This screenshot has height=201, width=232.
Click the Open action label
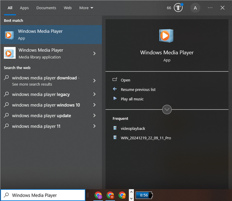pos(126,80)
